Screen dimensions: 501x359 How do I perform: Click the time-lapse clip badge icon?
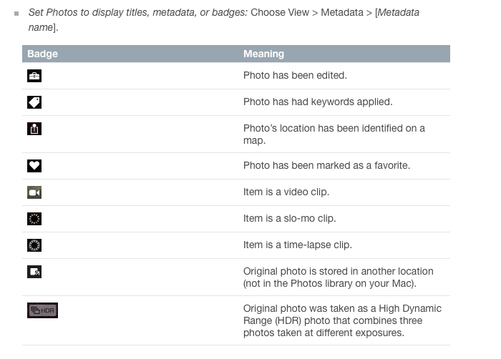(34, 245)
